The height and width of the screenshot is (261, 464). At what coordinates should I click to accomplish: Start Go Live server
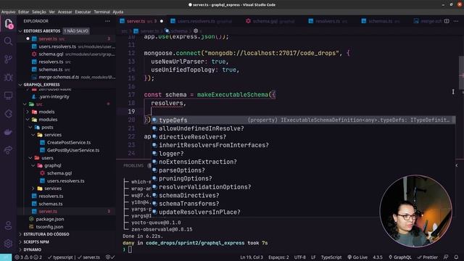point(357,257)
